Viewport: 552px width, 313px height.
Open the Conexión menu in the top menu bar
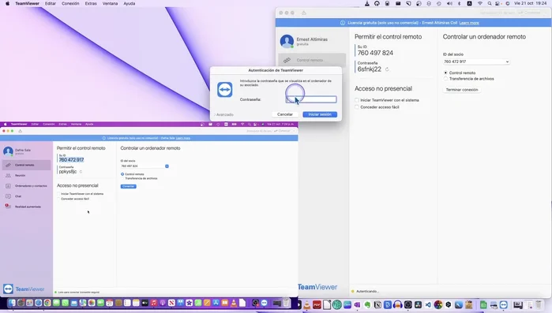[70, 3]
